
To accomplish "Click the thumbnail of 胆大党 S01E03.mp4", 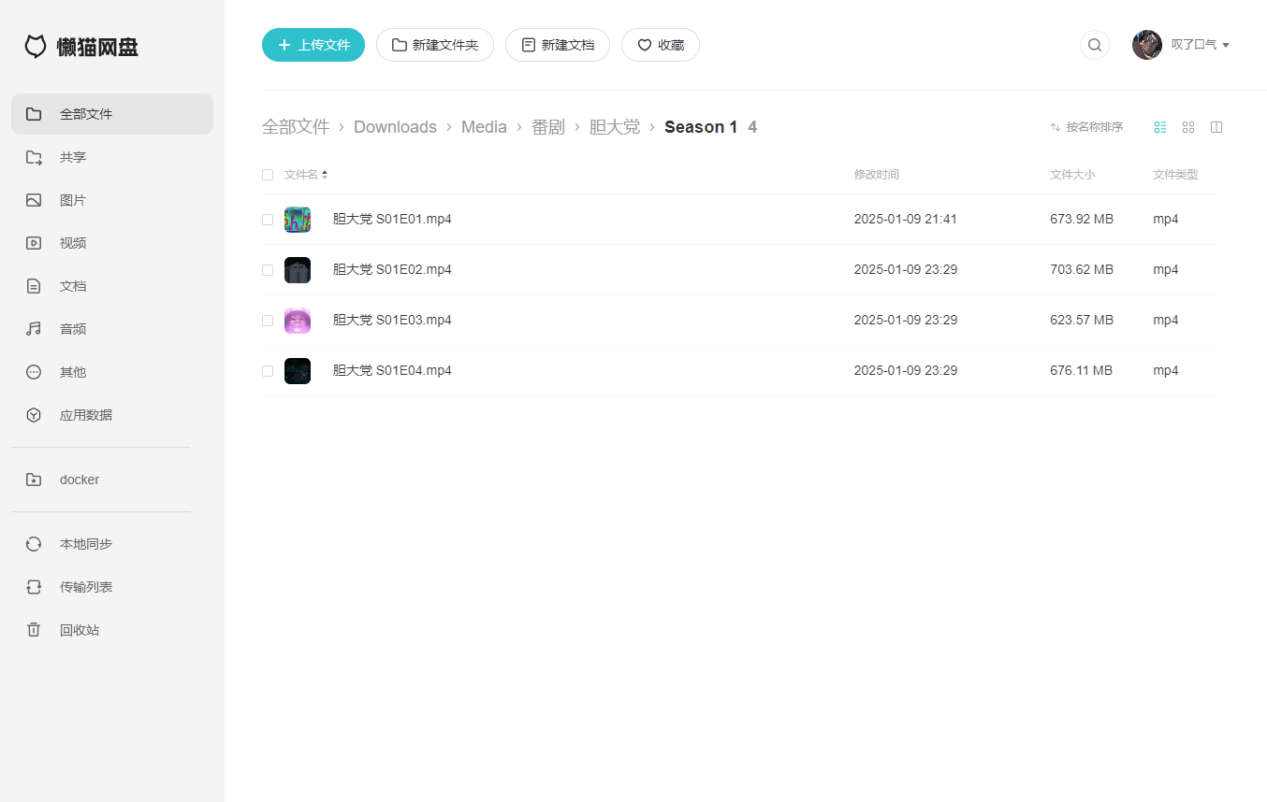I will click(298, 321).
